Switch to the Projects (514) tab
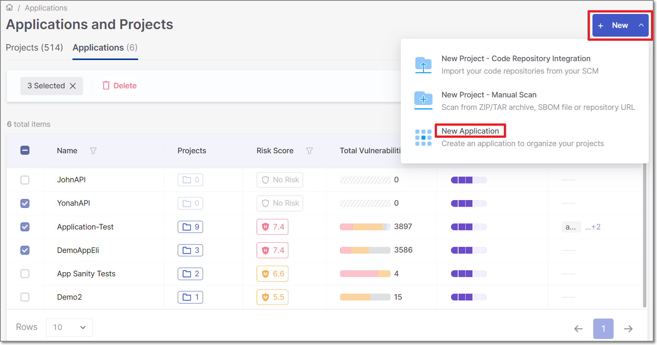The width and height of the screenshot is (657, 345). tap(34, 48)
